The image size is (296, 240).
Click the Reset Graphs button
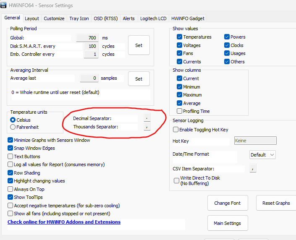pyautogui.click(x=276, y=203)
